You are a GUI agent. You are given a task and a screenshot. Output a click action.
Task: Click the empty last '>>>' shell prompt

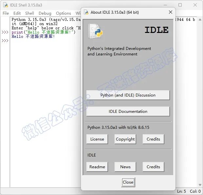[5, 41]
